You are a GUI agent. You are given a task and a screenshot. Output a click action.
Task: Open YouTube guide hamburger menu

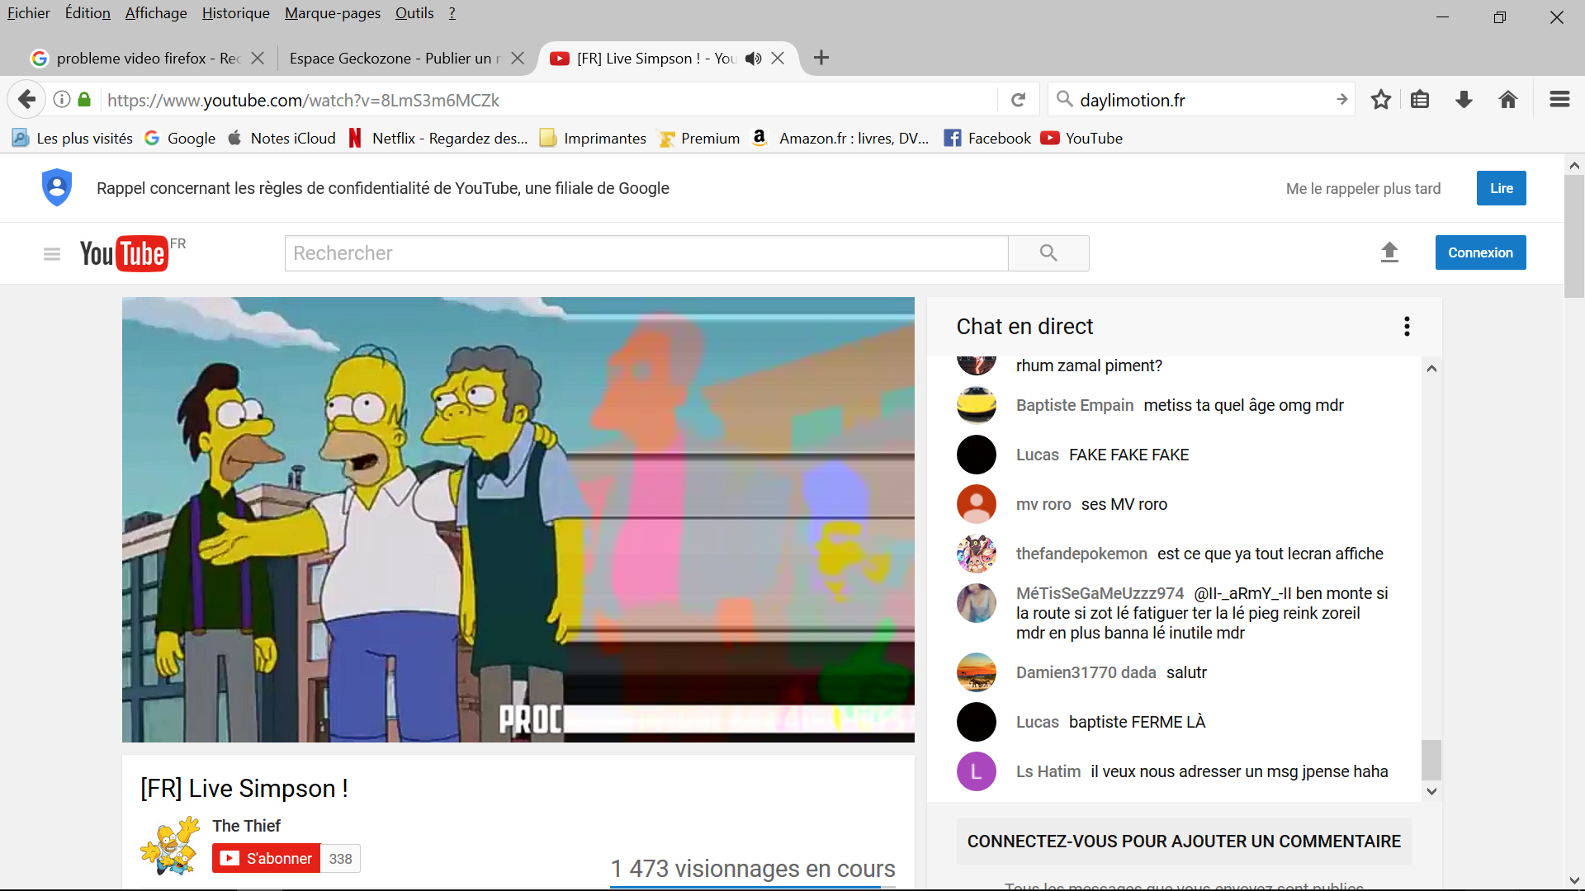point(52,254)
